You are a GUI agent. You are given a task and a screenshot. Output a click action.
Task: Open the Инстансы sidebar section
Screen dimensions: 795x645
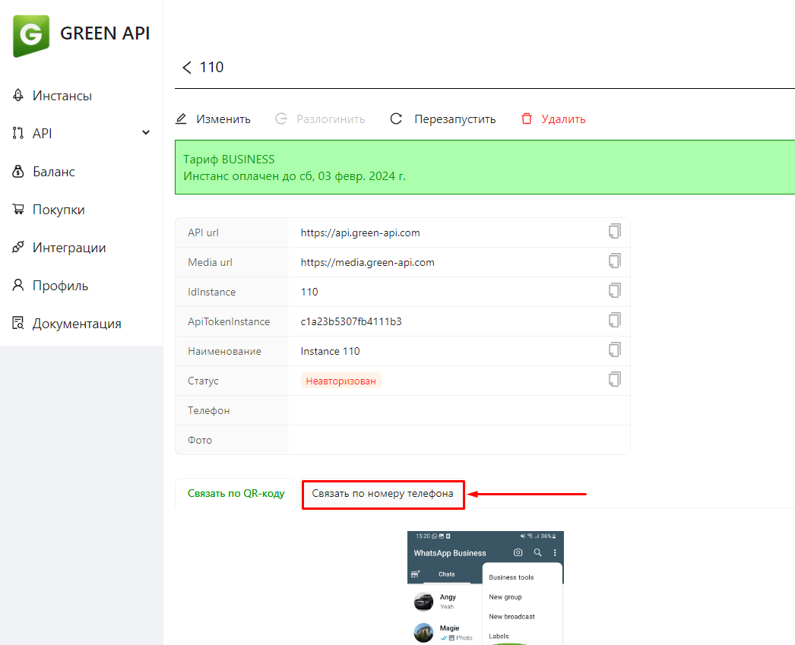(x=62, y=96)
